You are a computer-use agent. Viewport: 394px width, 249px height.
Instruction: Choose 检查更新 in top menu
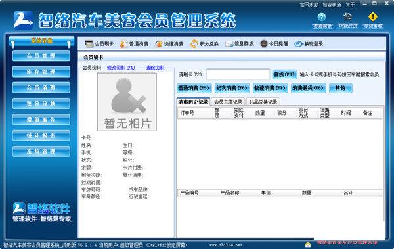332,5
